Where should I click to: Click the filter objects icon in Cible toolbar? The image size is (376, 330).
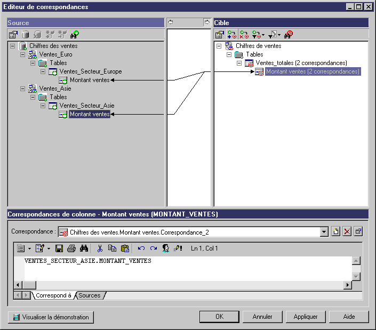(273, 35)
